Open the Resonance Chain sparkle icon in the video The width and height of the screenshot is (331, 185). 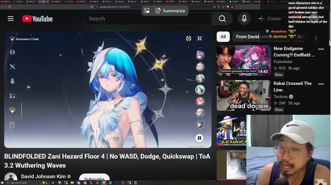[x=12, y=39]
